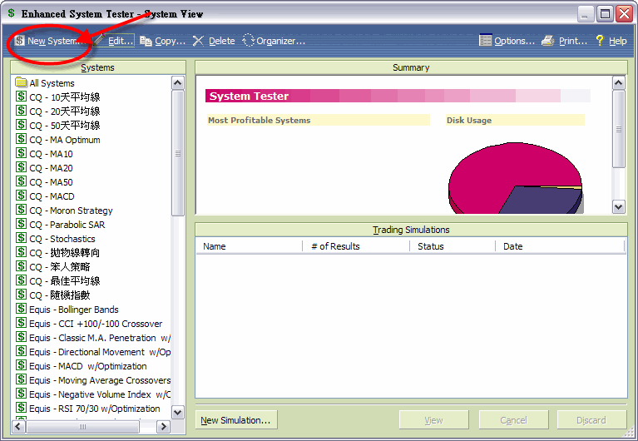Click Systems list scroll left arrow
The height and width of the screenshot is (441, 638).
(19, 426)
